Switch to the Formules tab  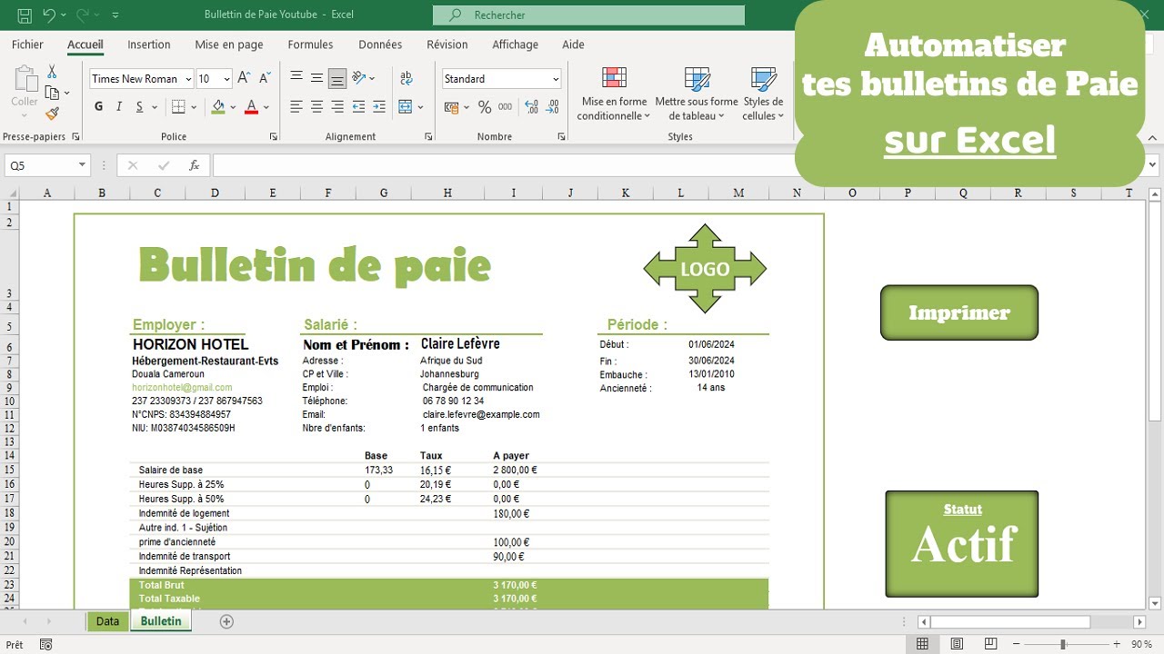click(311, 45)
